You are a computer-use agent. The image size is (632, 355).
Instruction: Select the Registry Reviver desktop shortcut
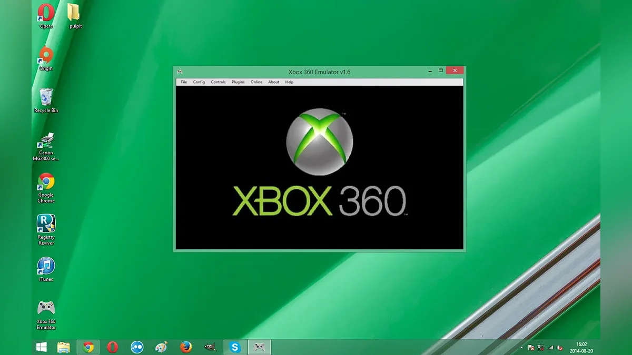[x=46, y=230]
